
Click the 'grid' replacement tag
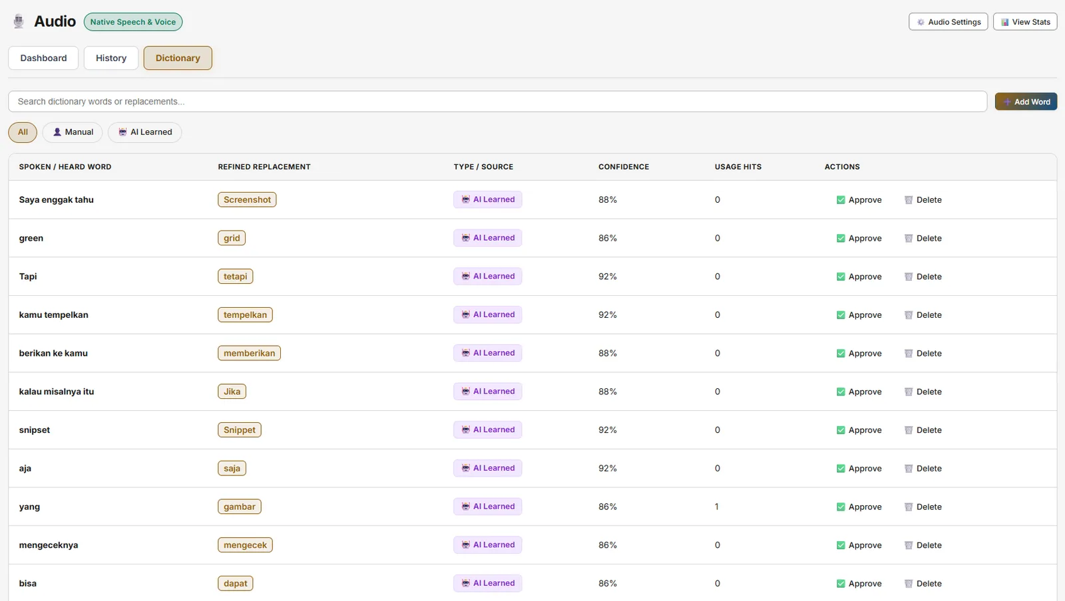pyautogui.click(x=232, y=238)
